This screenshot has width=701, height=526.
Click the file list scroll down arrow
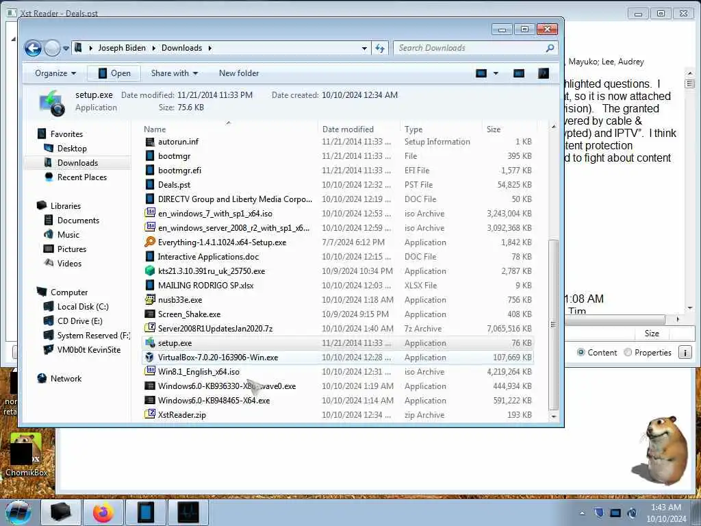(553, 416)
